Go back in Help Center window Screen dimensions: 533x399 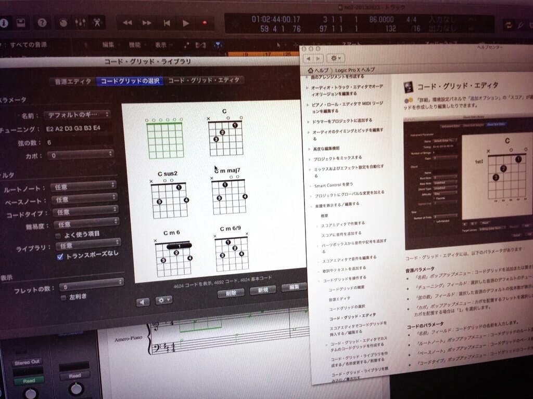click(309, 58)
